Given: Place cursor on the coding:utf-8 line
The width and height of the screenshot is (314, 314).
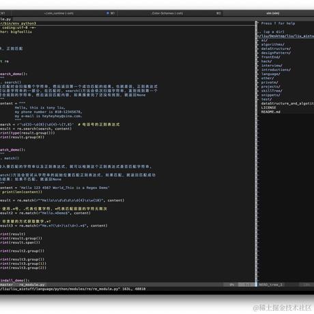Looking at the screenshot, I should tap(18, 27).
